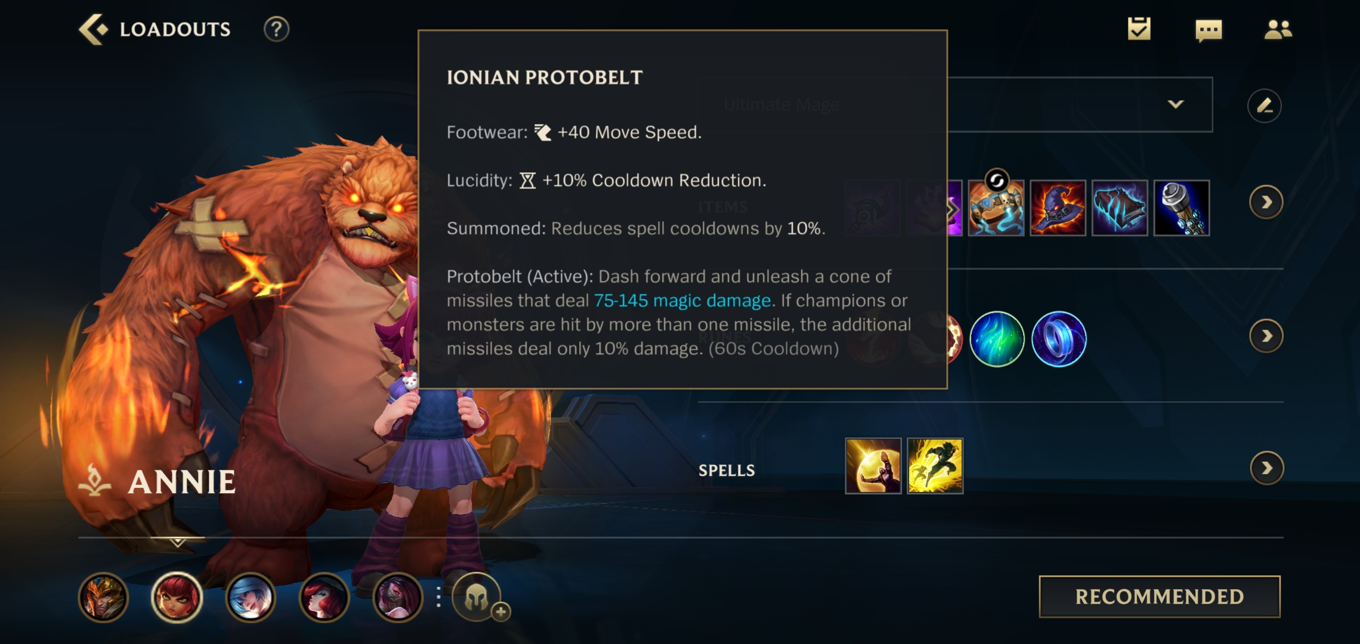This screenshot has width=1360, height=644.
Task: Go back using the Loadouts arrow
Action: pos(94,29)
